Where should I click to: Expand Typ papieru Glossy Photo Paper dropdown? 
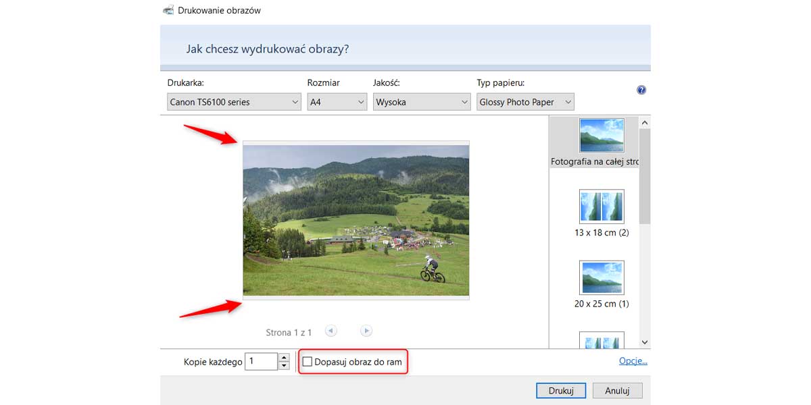(525, 102)
